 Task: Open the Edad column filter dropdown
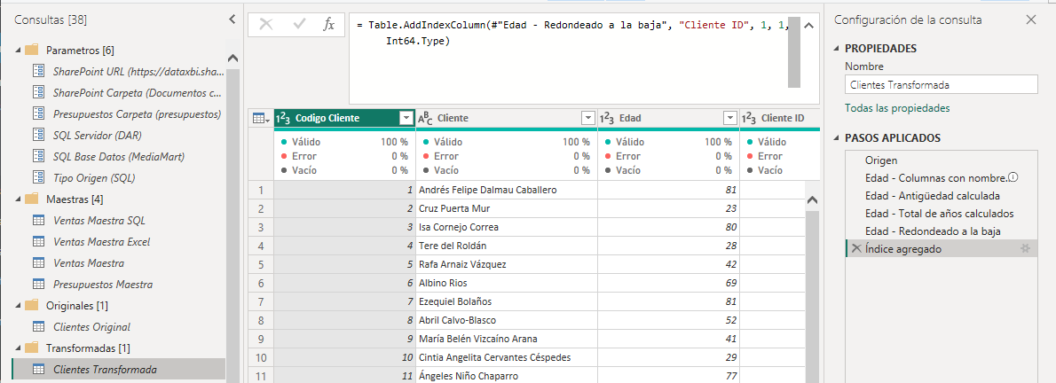(x=729, y=118)
